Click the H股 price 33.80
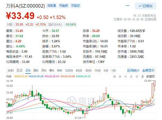Viewport: 162px width, 120px height. point(19,25)
